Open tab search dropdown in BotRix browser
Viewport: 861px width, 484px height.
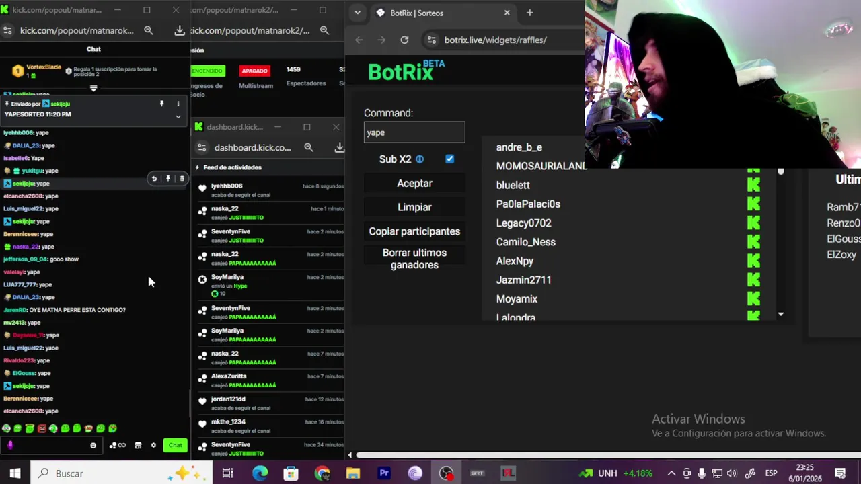(357, 13)
